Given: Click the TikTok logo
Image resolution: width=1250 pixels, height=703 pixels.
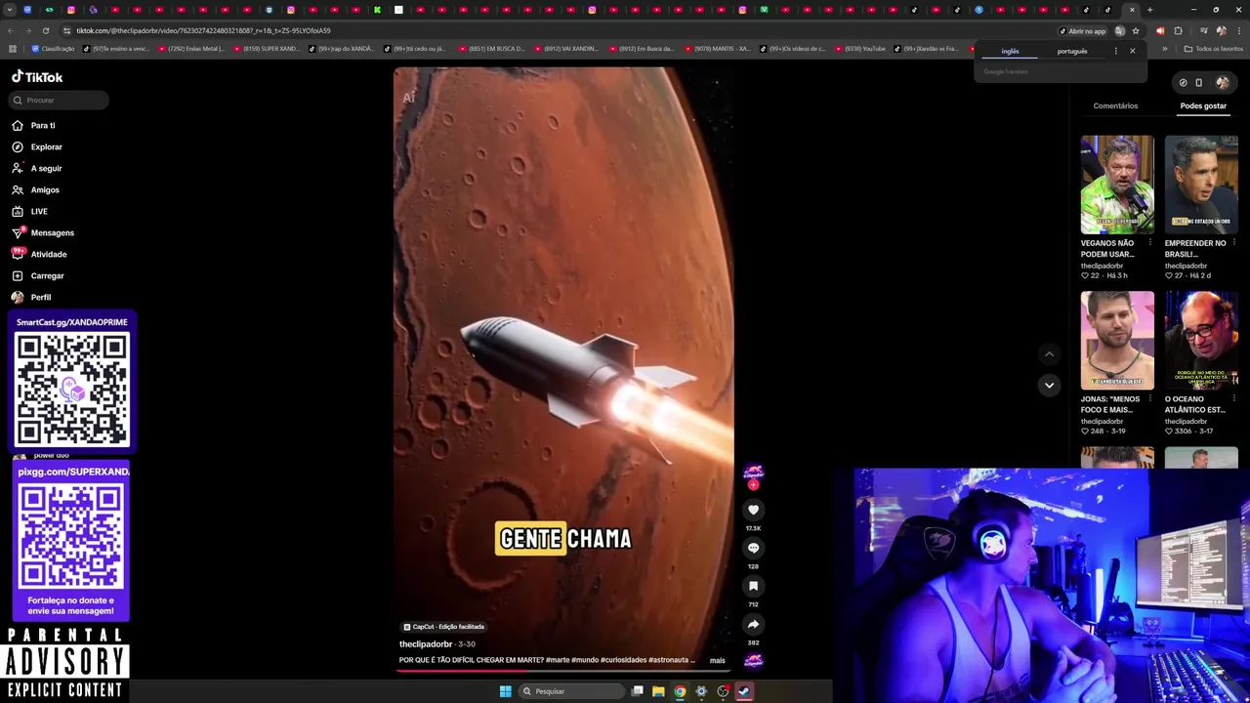Looking at the screenshot, I should (x=37, y=77).
